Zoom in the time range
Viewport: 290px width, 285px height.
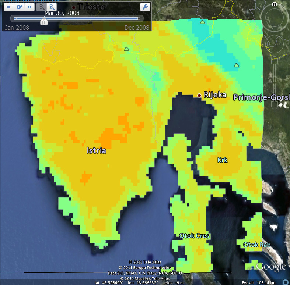[52, 7]
